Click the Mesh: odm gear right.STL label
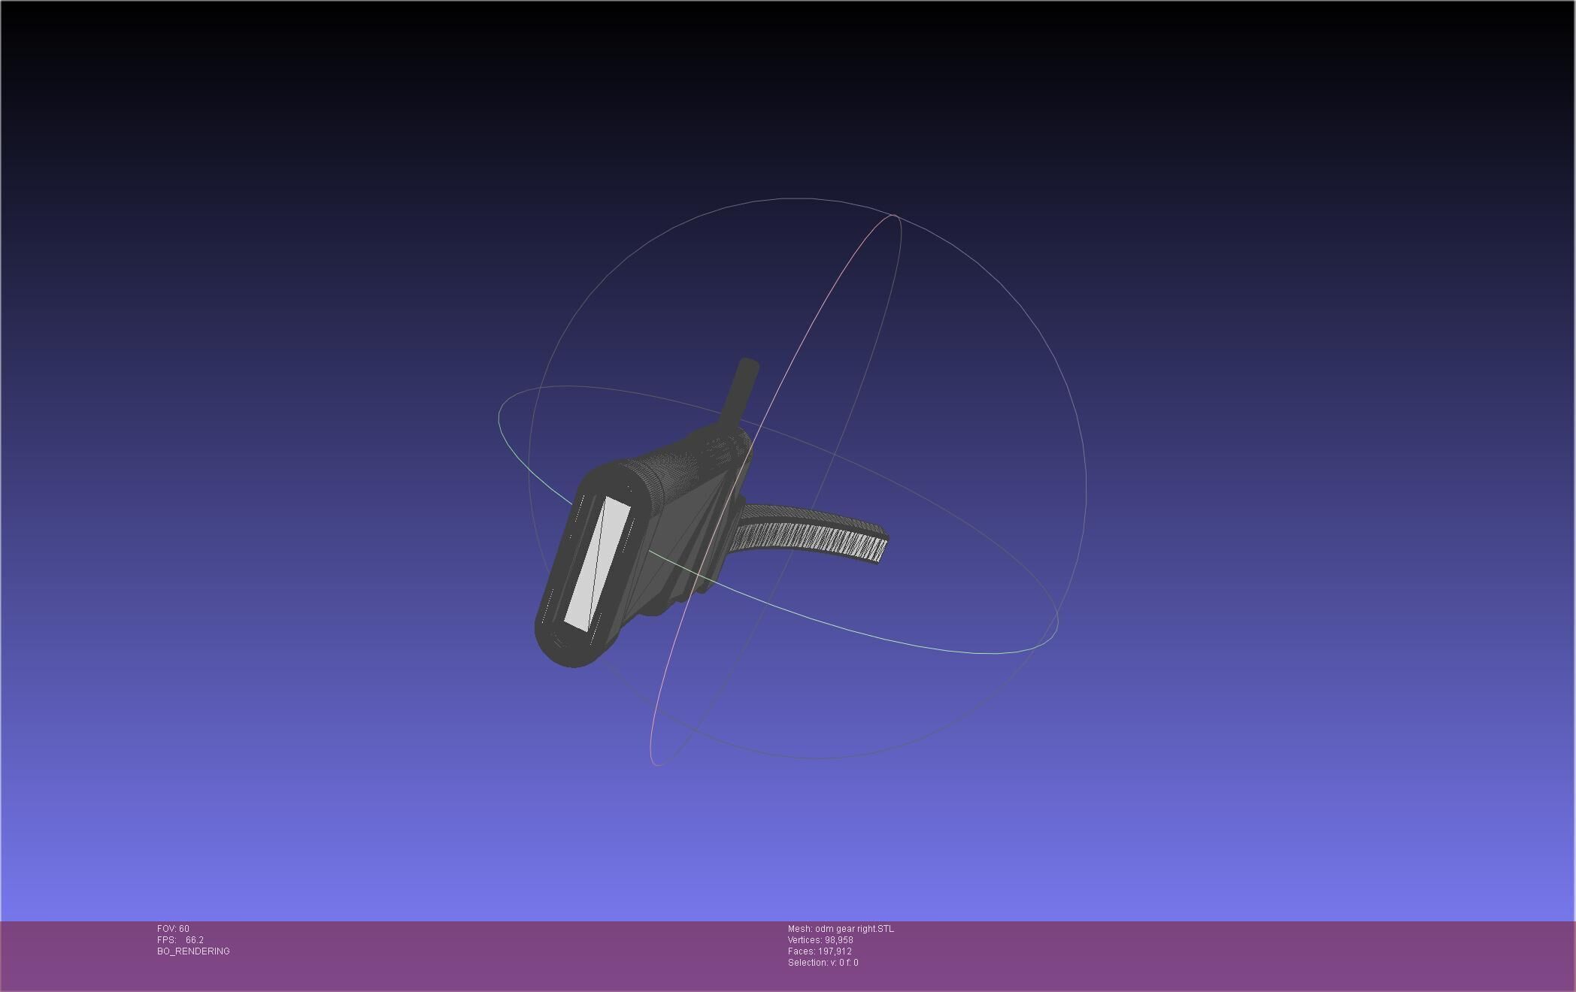1576x992 pixels. pyautogui.click(x=841, y=929)
